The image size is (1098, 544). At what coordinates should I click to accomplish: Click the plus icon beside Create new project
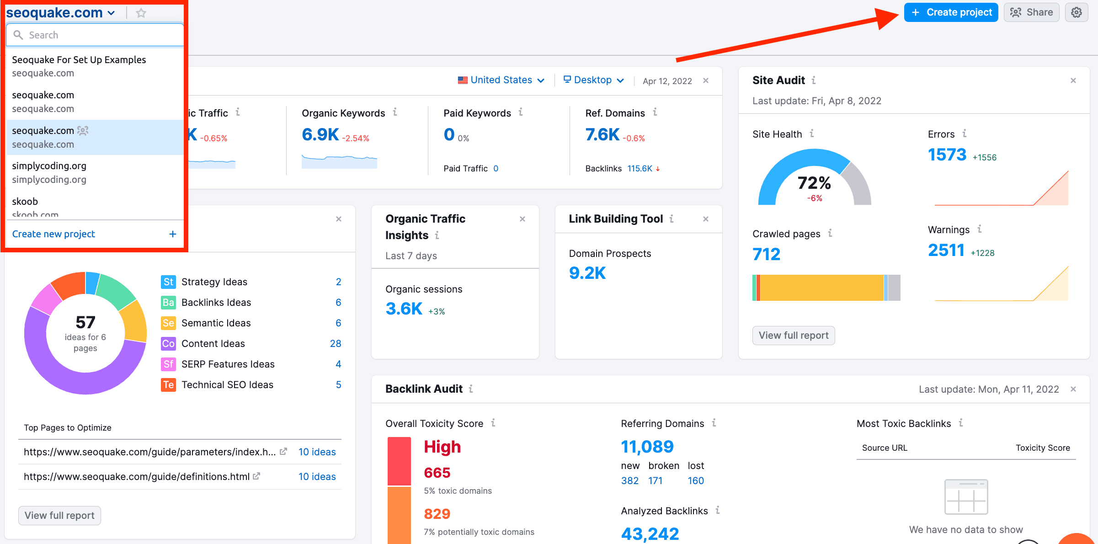tap(172, 234)
